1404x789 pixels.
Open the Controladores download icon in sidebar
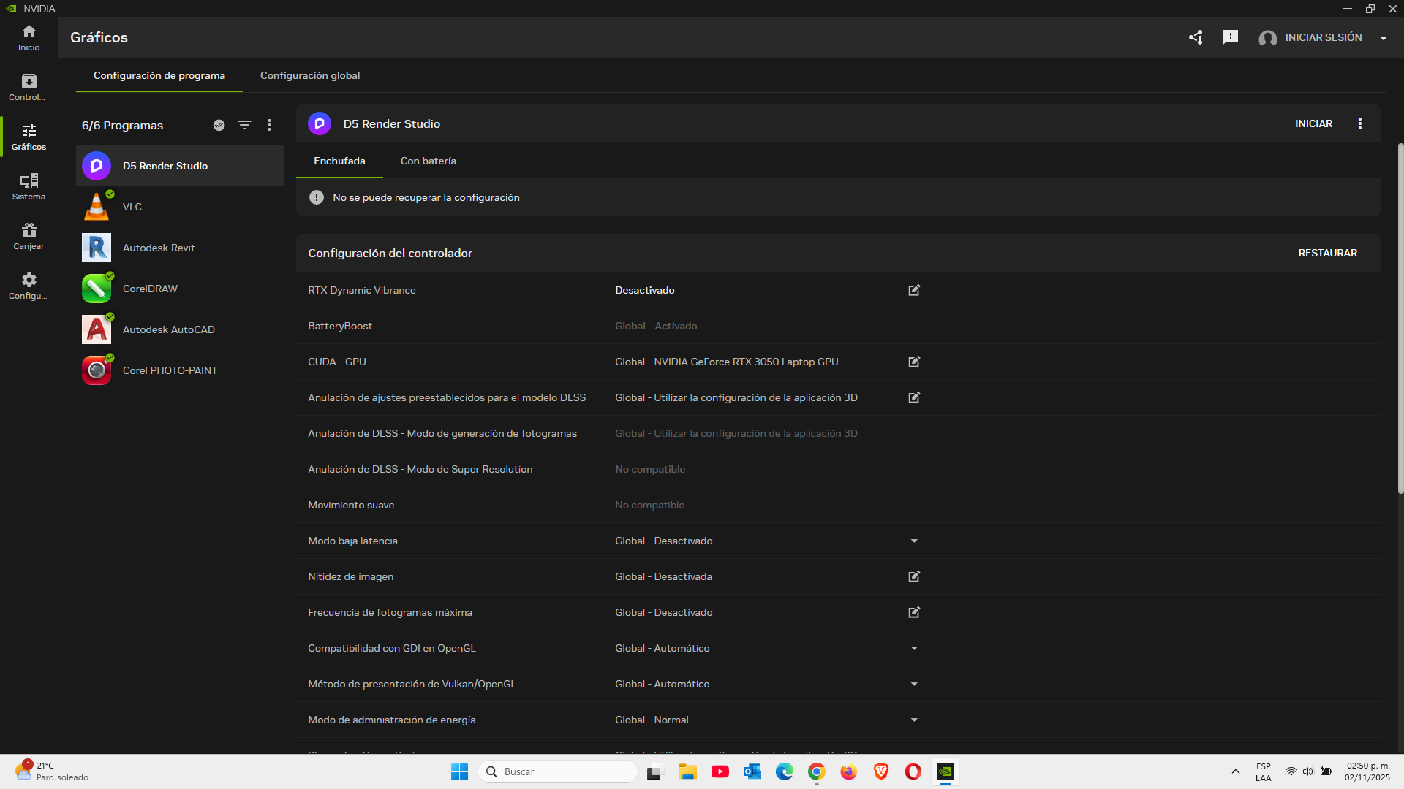point(29,87)
